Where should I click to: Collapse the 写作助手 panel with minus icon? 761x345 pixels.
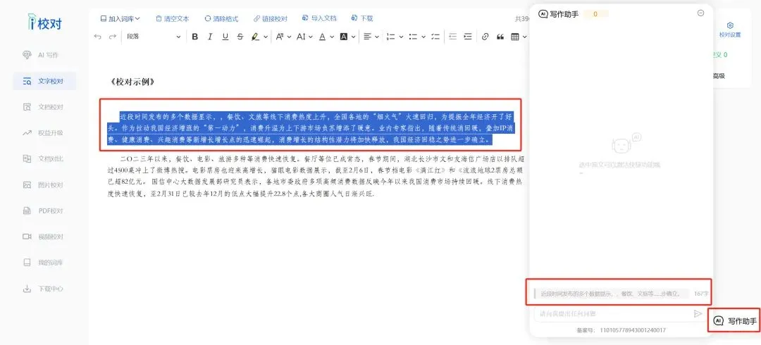(700, 13)
